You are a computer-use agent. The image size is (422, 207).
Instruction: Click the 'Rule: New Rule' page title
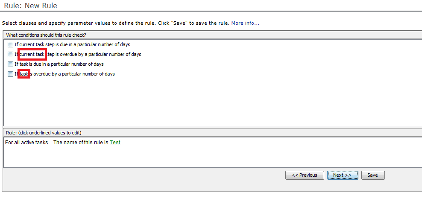pos(30,6)
